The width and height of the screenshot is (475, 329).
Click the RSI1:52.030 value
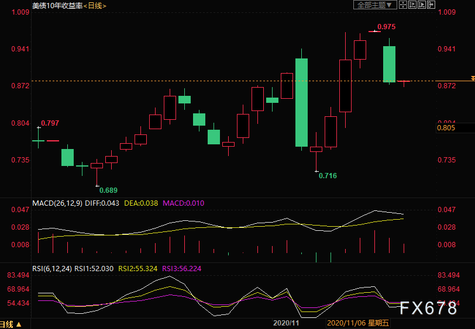[x=94, y=268]
